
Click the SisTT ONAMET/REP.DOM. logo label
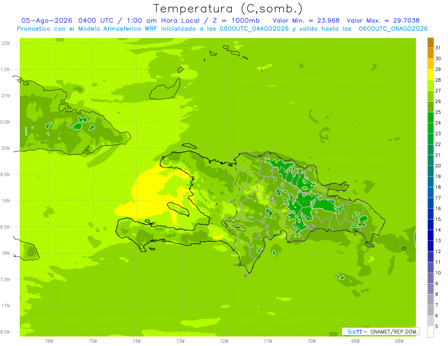380,331
